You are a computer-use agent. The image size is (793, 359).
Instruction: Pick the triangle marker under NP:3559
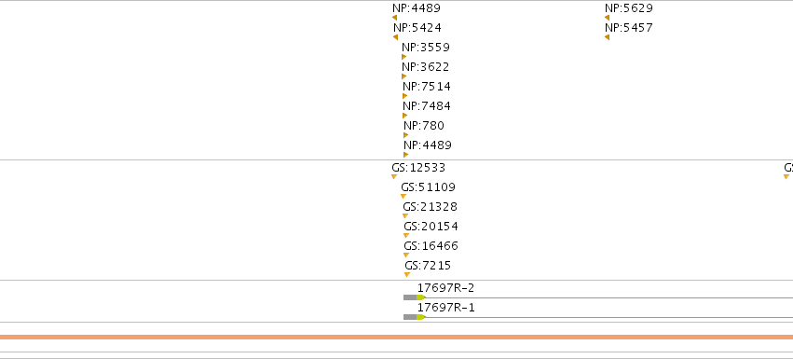coord(404,57)
